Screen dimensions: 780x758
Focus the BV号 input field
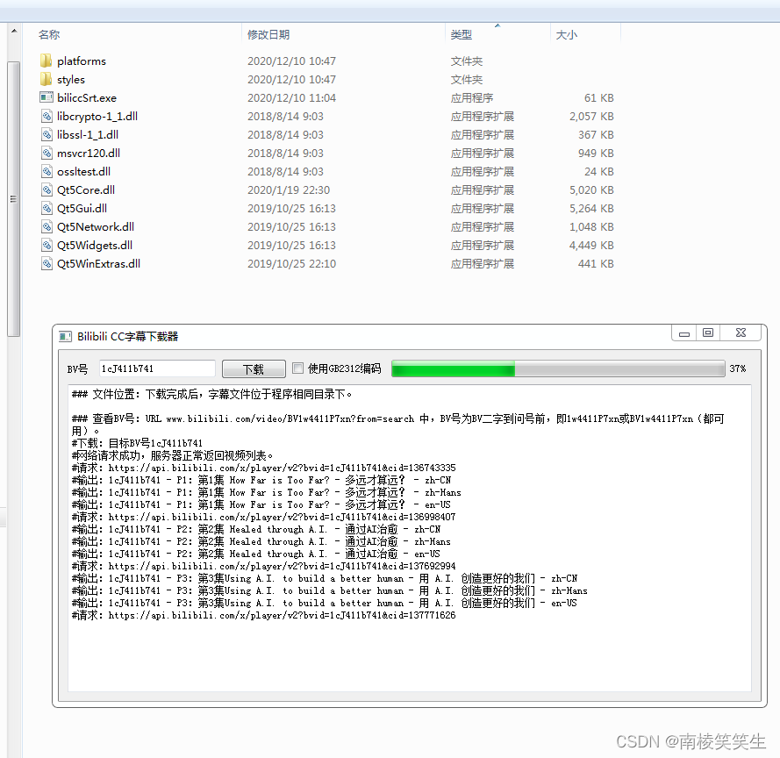pos(157,368)
